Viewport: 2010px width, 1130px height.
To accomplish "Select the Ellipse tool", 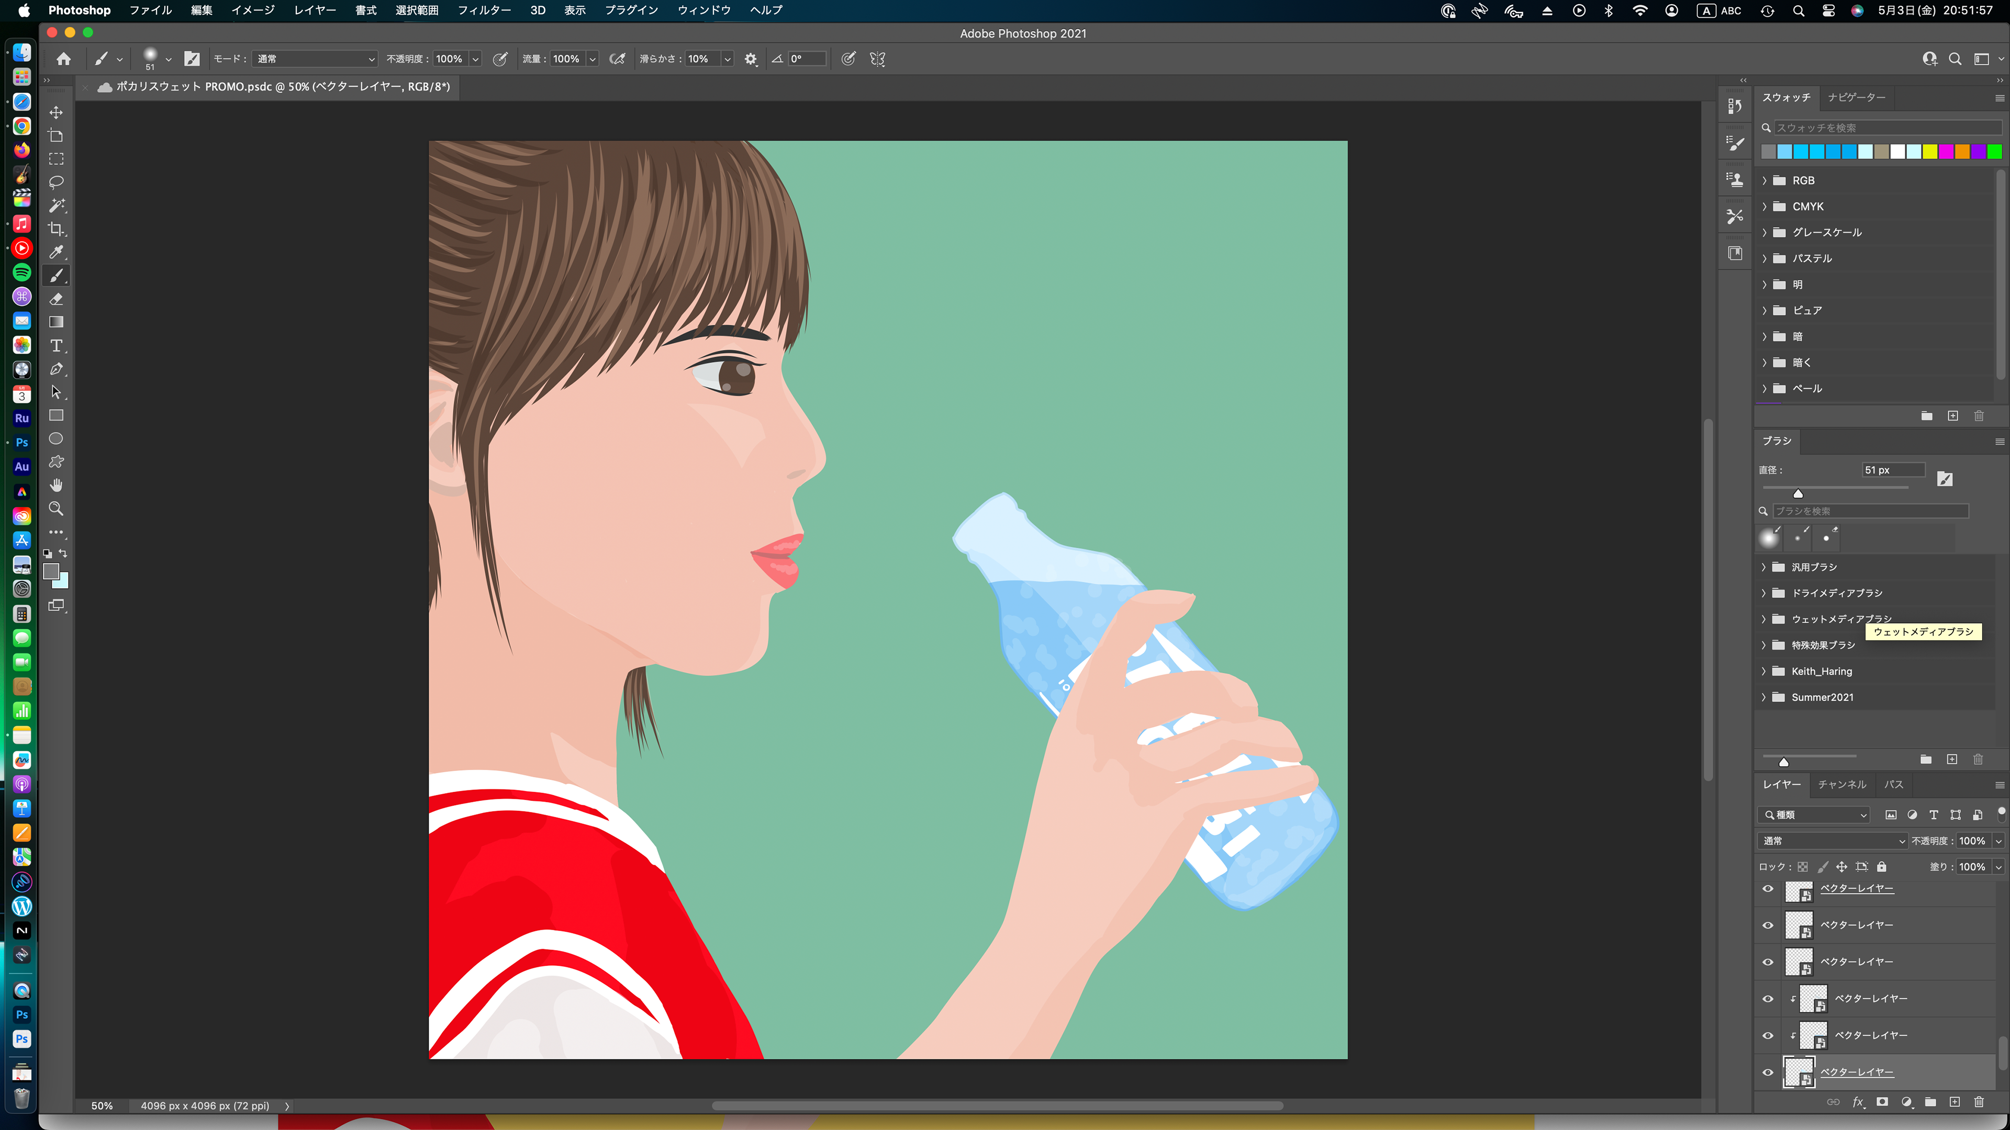I will (x=56, y=439).
